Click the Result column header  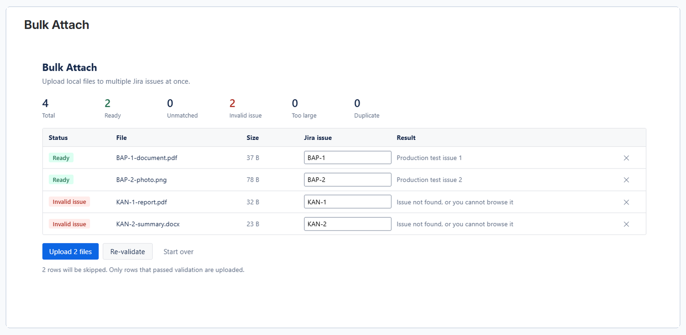click(406, 138)
